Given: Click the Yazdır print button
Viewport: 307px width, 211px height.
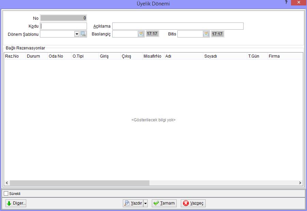Looking at the screenshot, I should coord(133,204).
